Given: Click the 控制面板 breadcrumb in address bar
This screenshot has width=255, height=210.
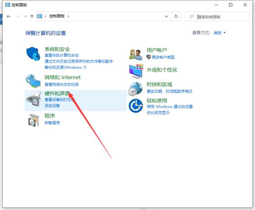Looking at the screenshot, I should pyautogui.click(x=57, y=16).
